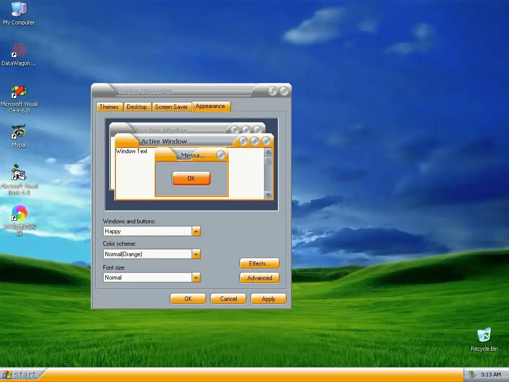Expand the Color scheme dropdown arrow
This screenshot has width=509, height=382.
[196, 254]
